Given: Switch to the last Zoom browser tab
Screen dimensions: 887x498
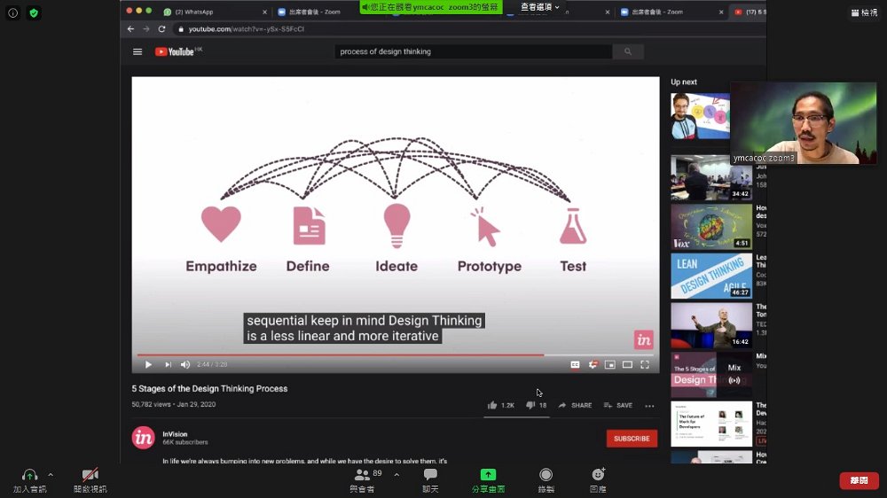Looking at the screenshot, I should [671, 12].
